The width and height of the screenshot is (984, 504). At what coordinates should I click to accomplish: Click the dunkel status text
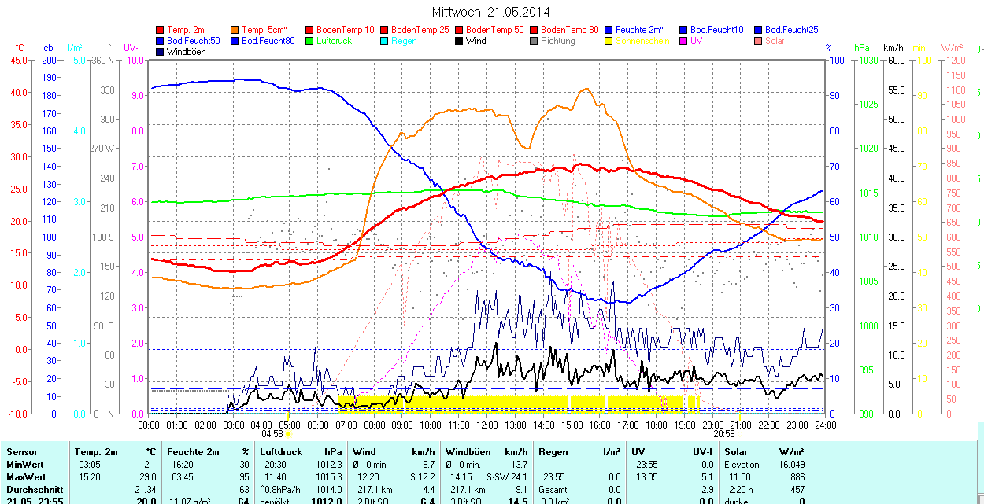tap(738, 501)
